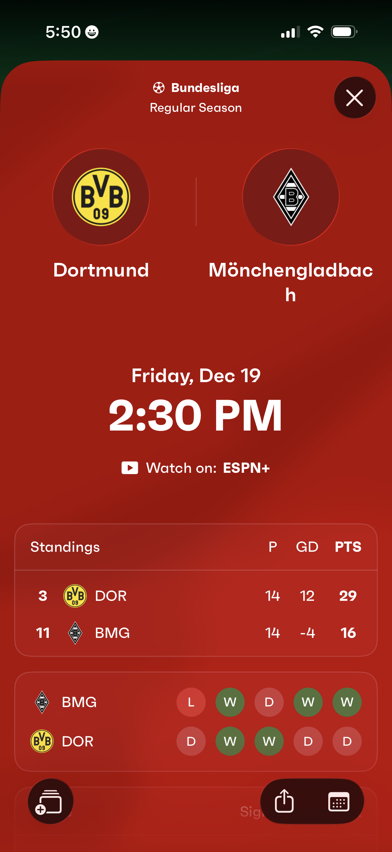Tap BMG's last W form badge
This screenshot has width=392, height=852.
(x=347, y=702)
